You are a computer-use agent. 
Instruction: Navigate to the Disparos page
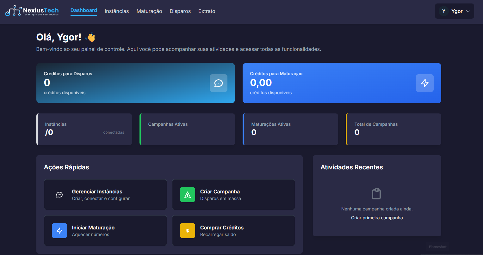pos(180,11)
